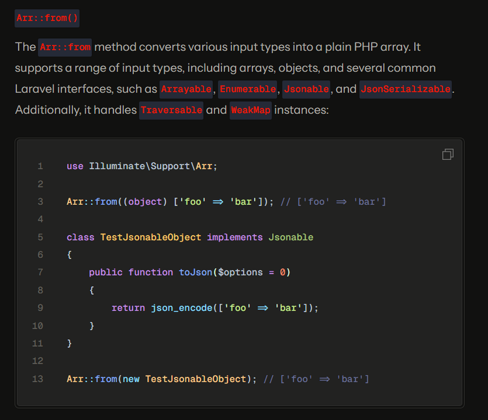Click line number 1 in code block

(x=40, y=167)
